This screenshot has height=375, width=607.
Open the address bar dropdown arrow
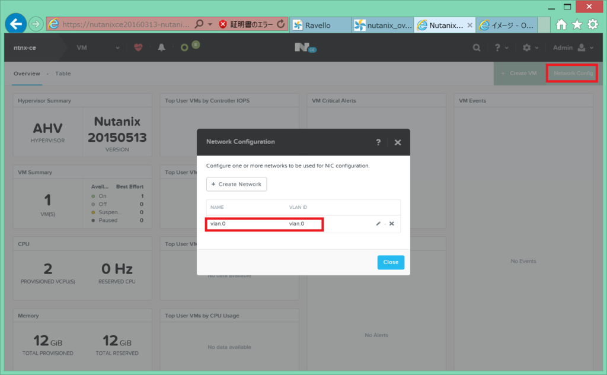pyautogui.click(x=210, y=24)
